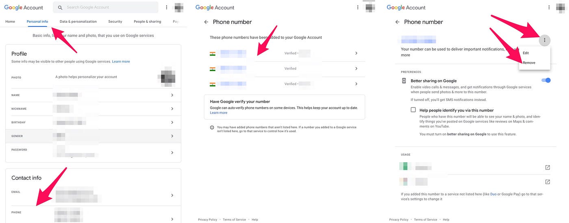Expand the Name row chevron

click(172, 95)
